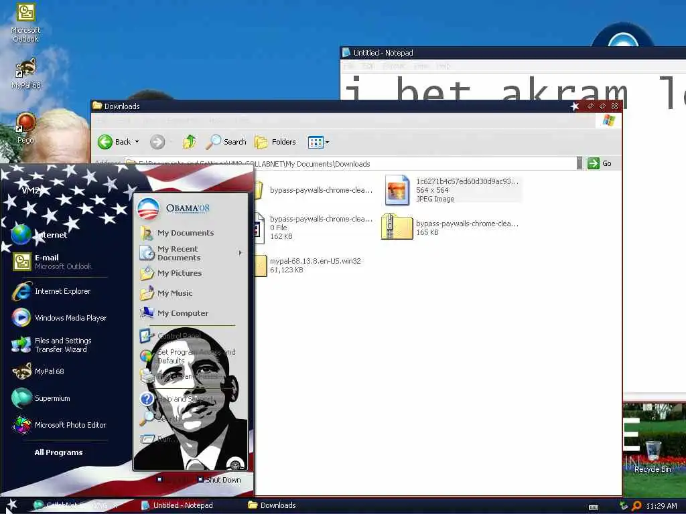
Task: Open Recycle Bin on desktop
Action: coord(653,457)
